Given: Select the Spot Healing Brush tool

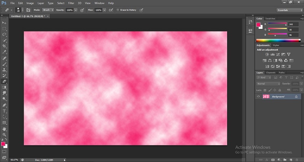Looking at the screenshot, I should [x=4, y=58].
